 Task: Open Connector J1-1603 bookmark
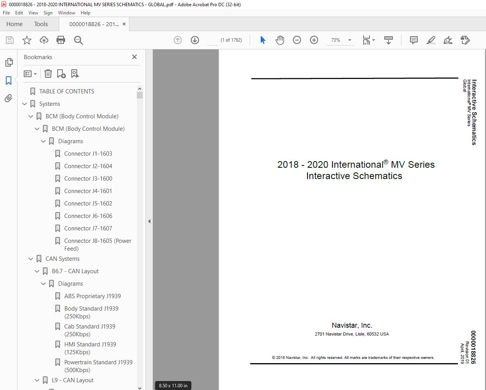(x=88, y=154)
